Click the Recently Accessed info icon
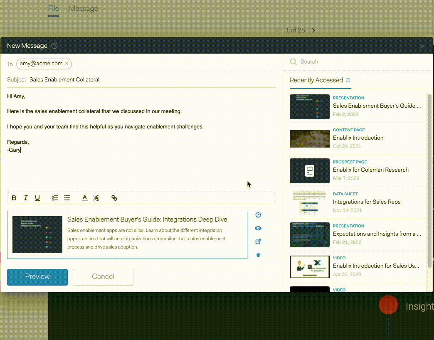Viewport: 434px width, 340px height. [348, 80]
